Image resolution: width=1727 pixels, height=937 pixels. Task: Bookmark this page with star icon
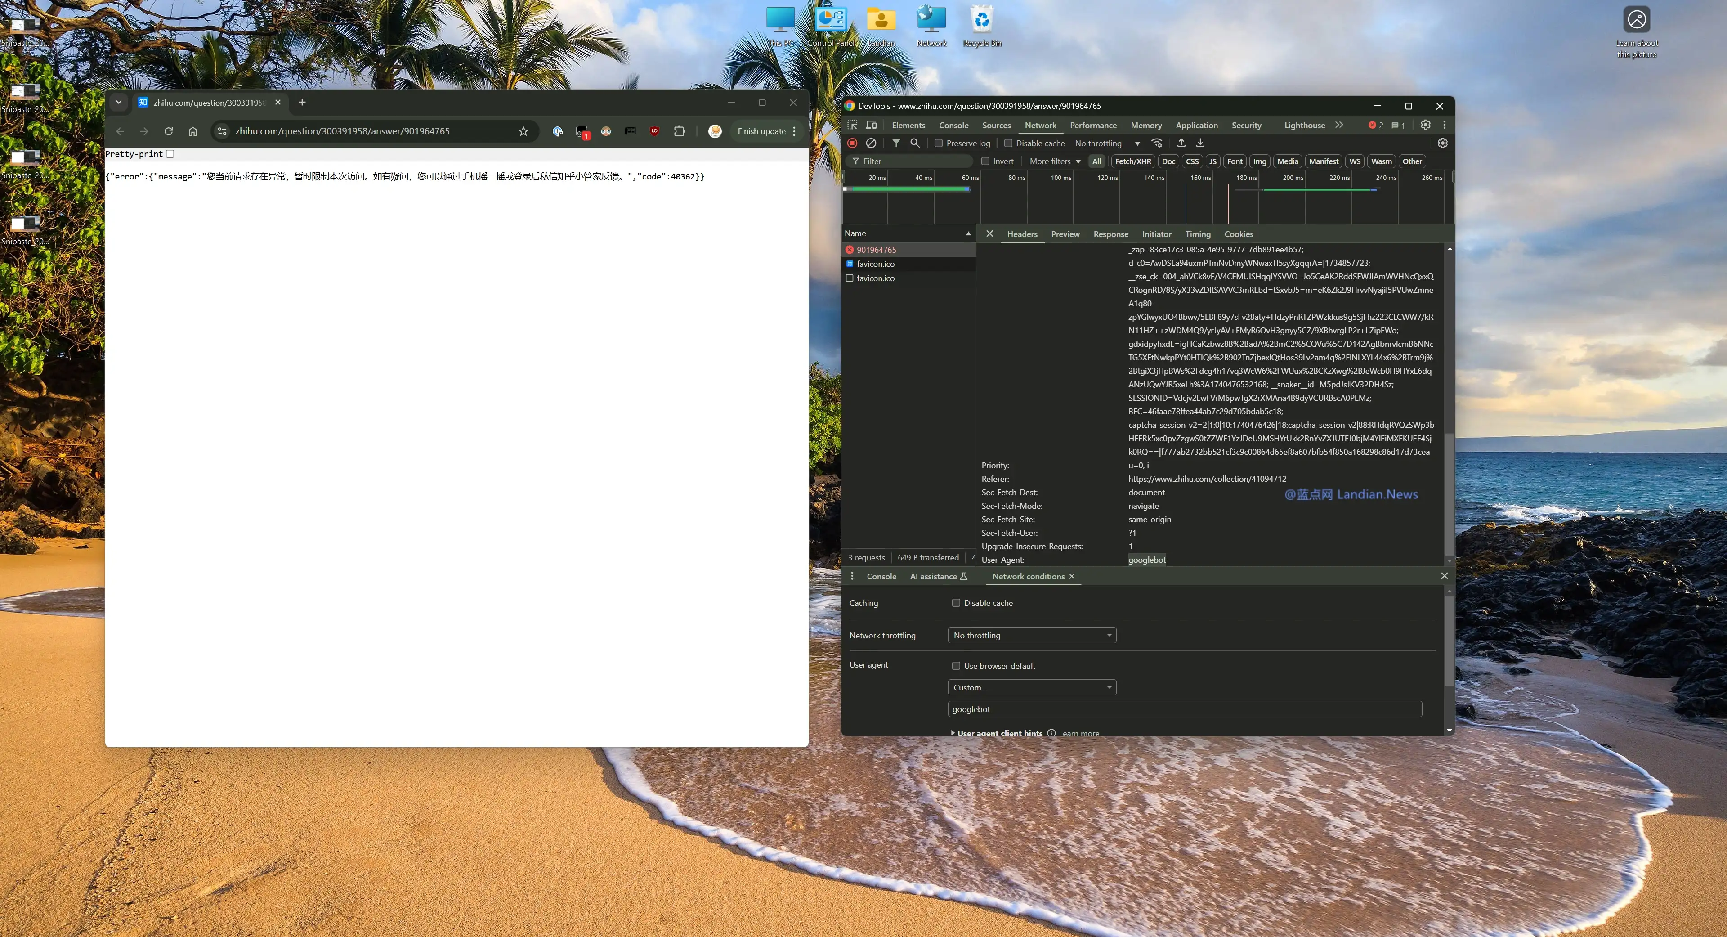tap(523, 131)
